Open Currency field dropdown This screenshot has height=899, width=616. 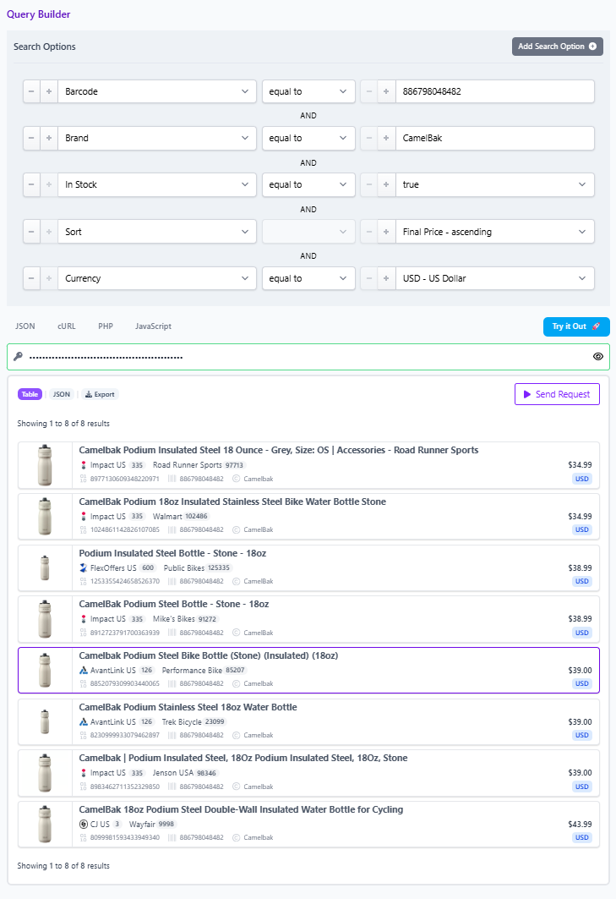coord(157,278)
